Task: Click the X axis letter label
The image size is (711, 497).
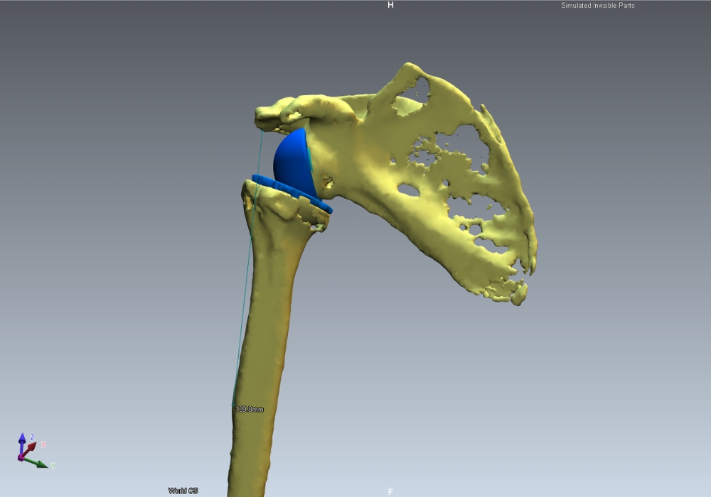Action: pyautogui.click(x=43, y=444)
